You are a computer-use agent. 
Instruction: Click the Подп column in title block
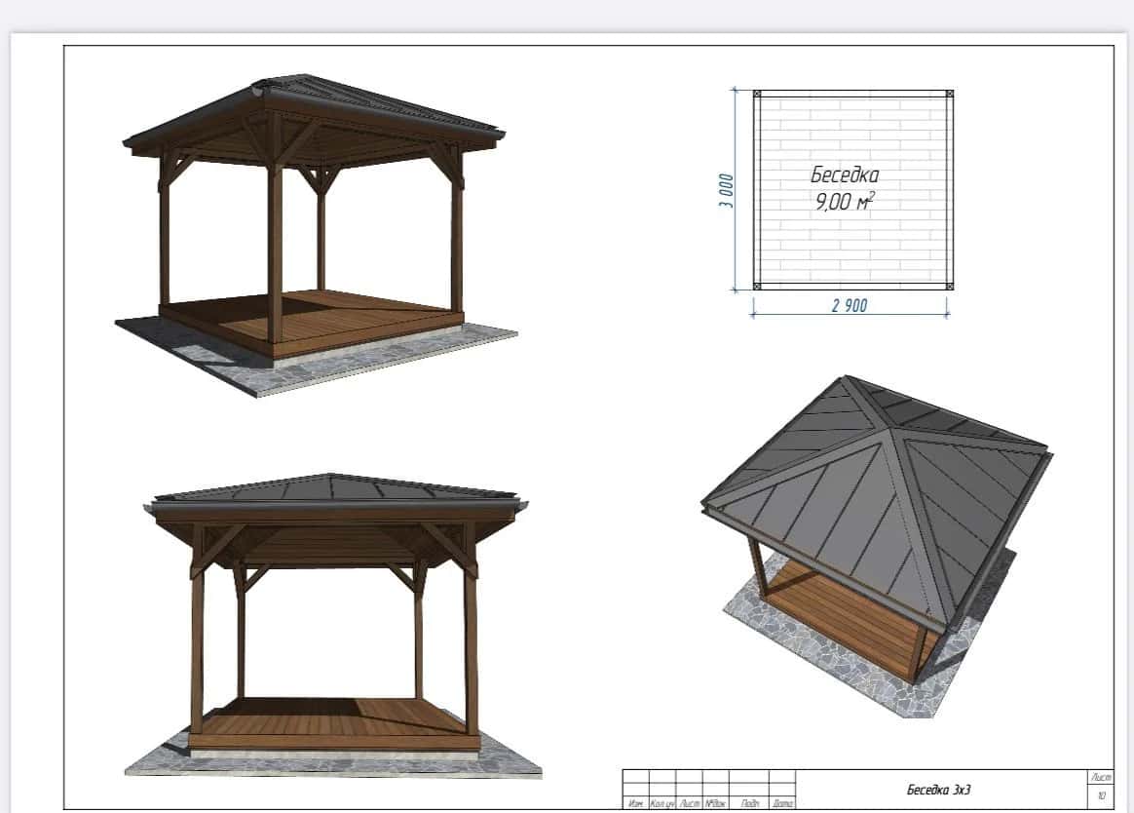[750, 803]
